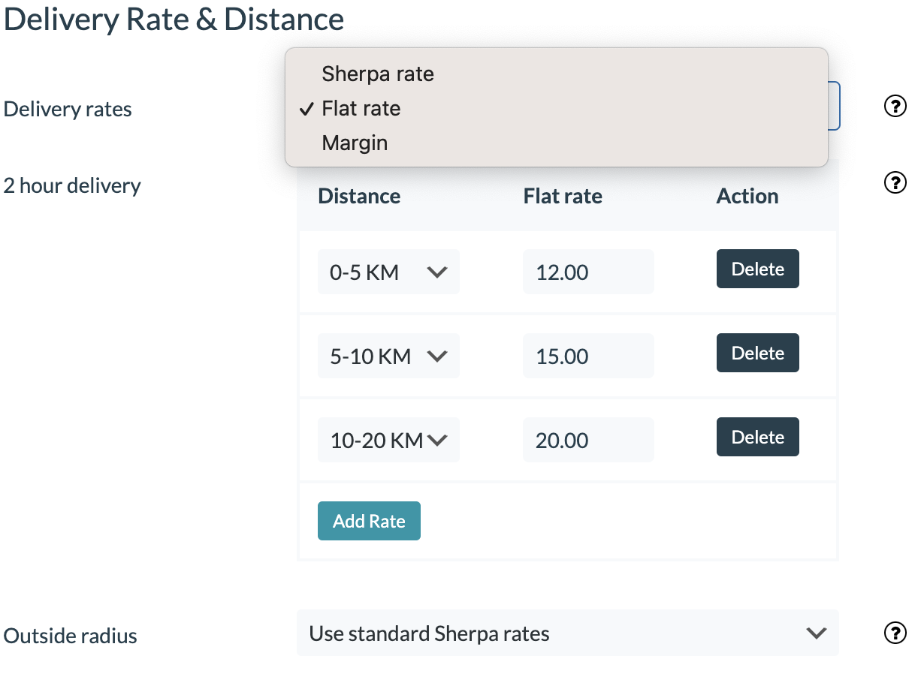The image size is (924, 698).
Task: Choose Sherpa rate from the open list
Action: 377,74
